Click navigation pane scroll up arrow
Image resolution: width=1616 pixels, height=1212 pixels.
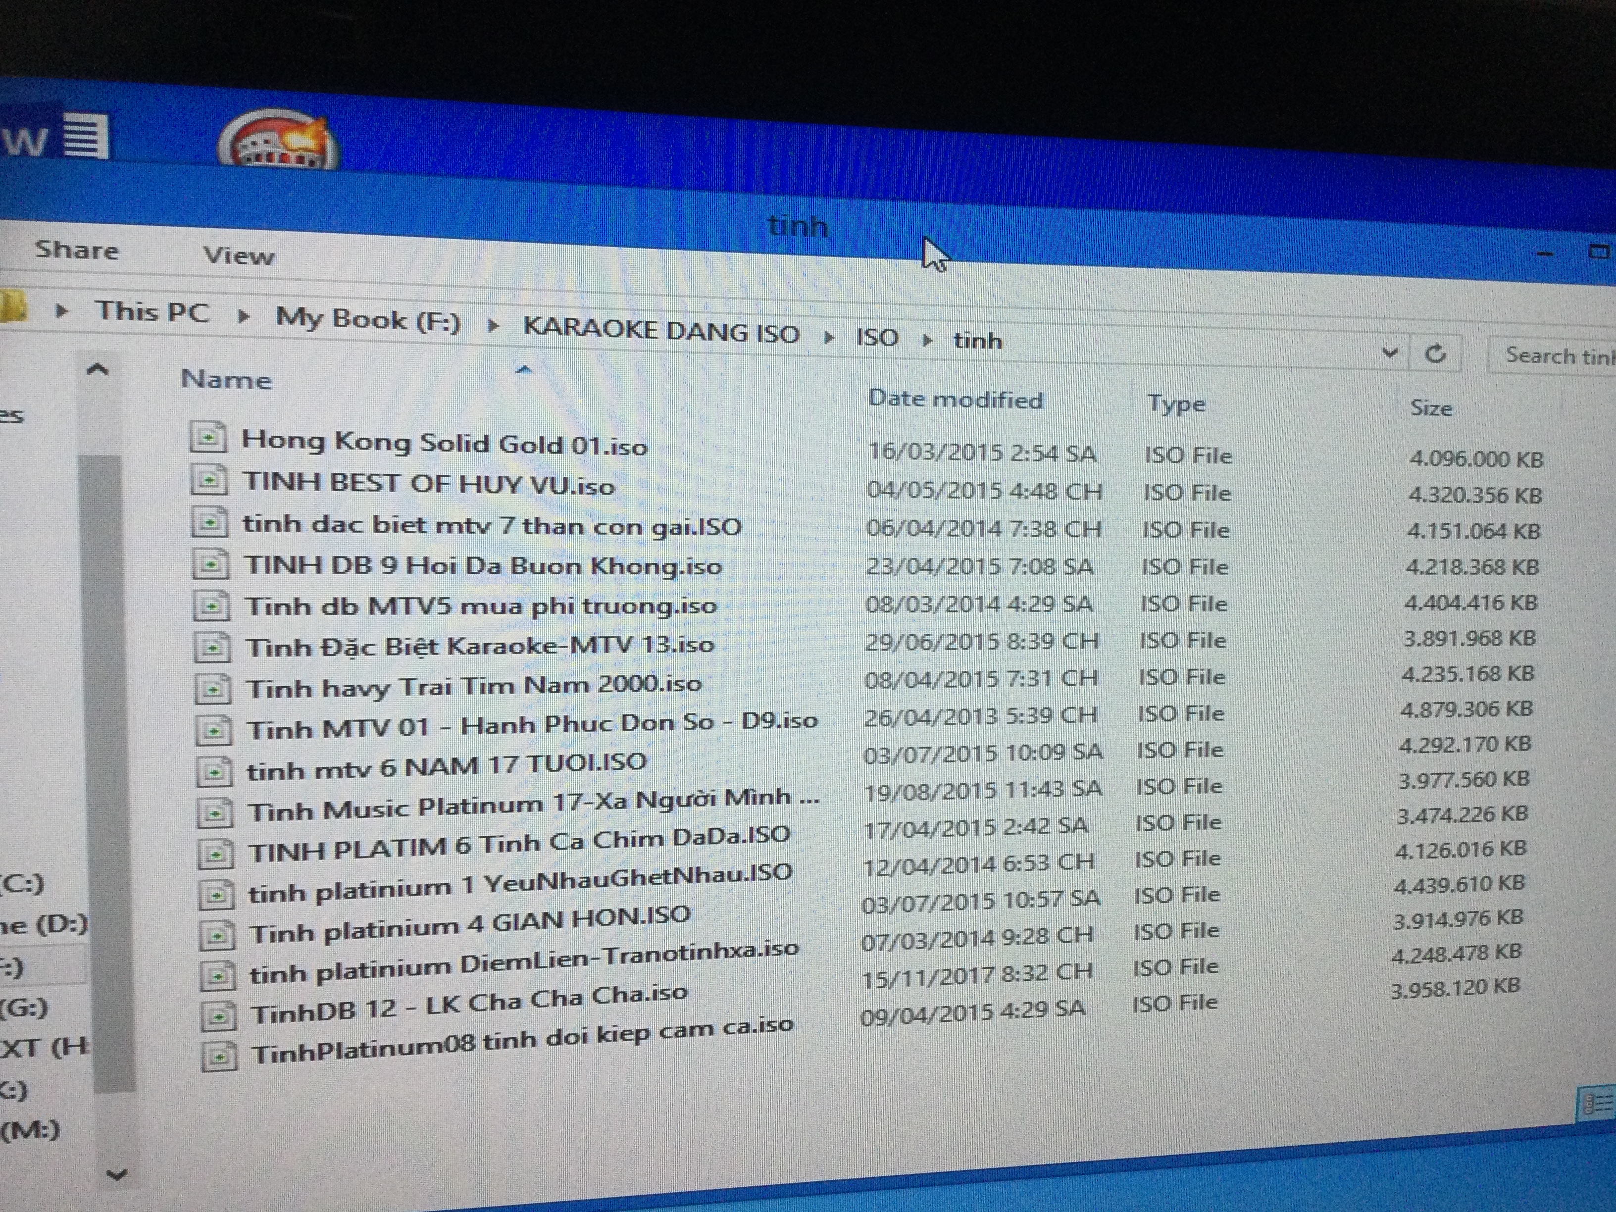coord(98,370)
